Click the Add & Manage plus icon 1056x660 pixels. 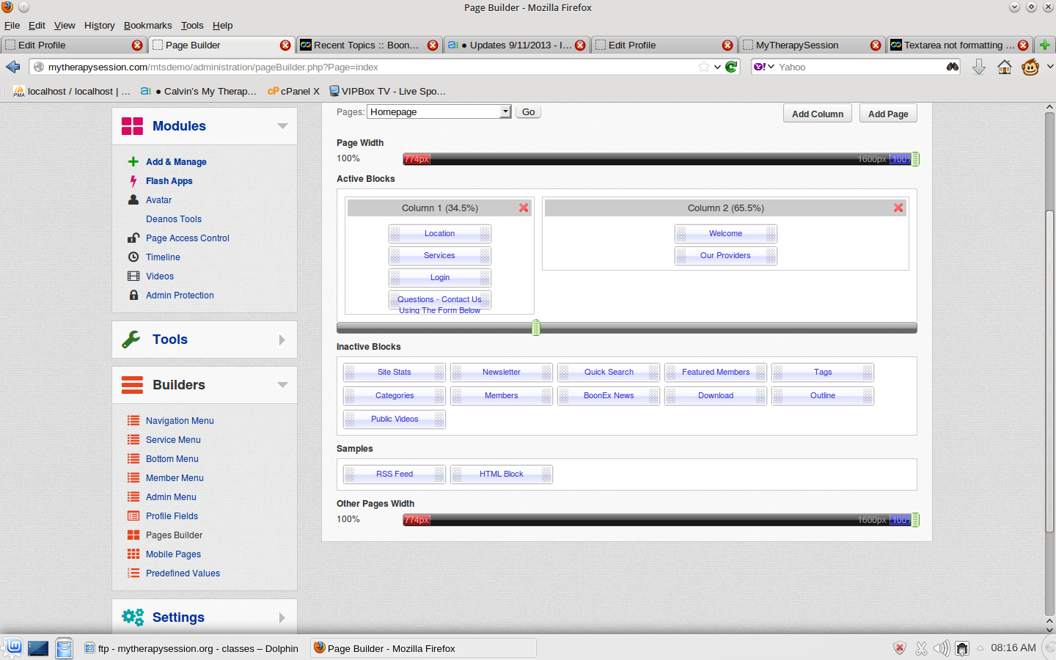pyautogui.click(x=133, y=162)
